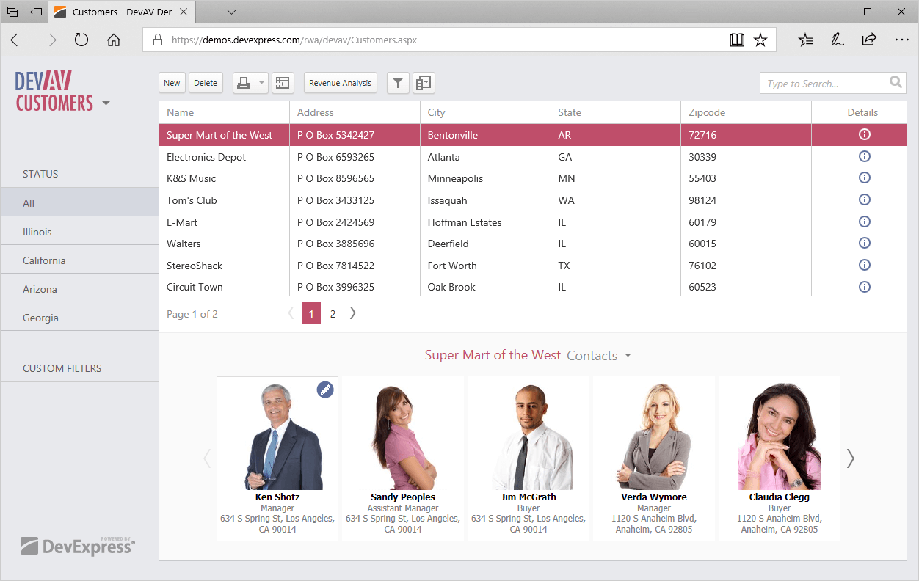Open details info icon for Electronics Depot

coord(864,157)
